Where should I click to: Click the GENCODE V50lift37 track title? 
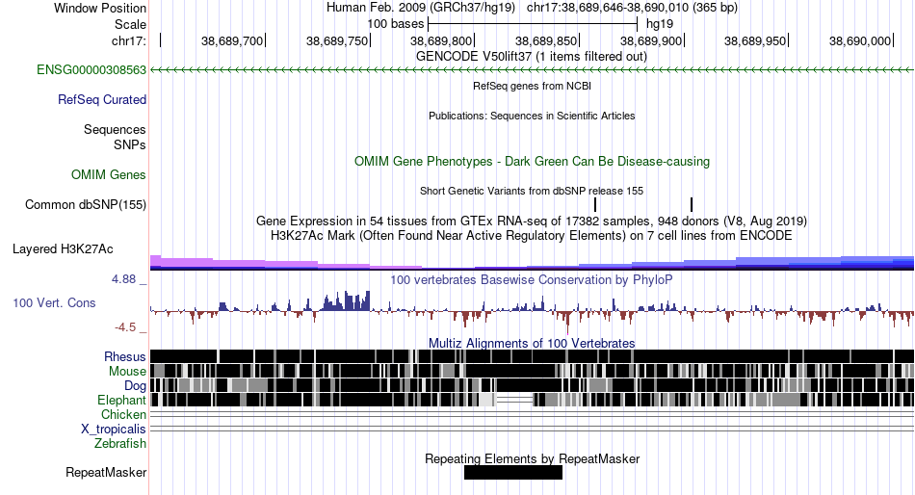tap(531, 57)
